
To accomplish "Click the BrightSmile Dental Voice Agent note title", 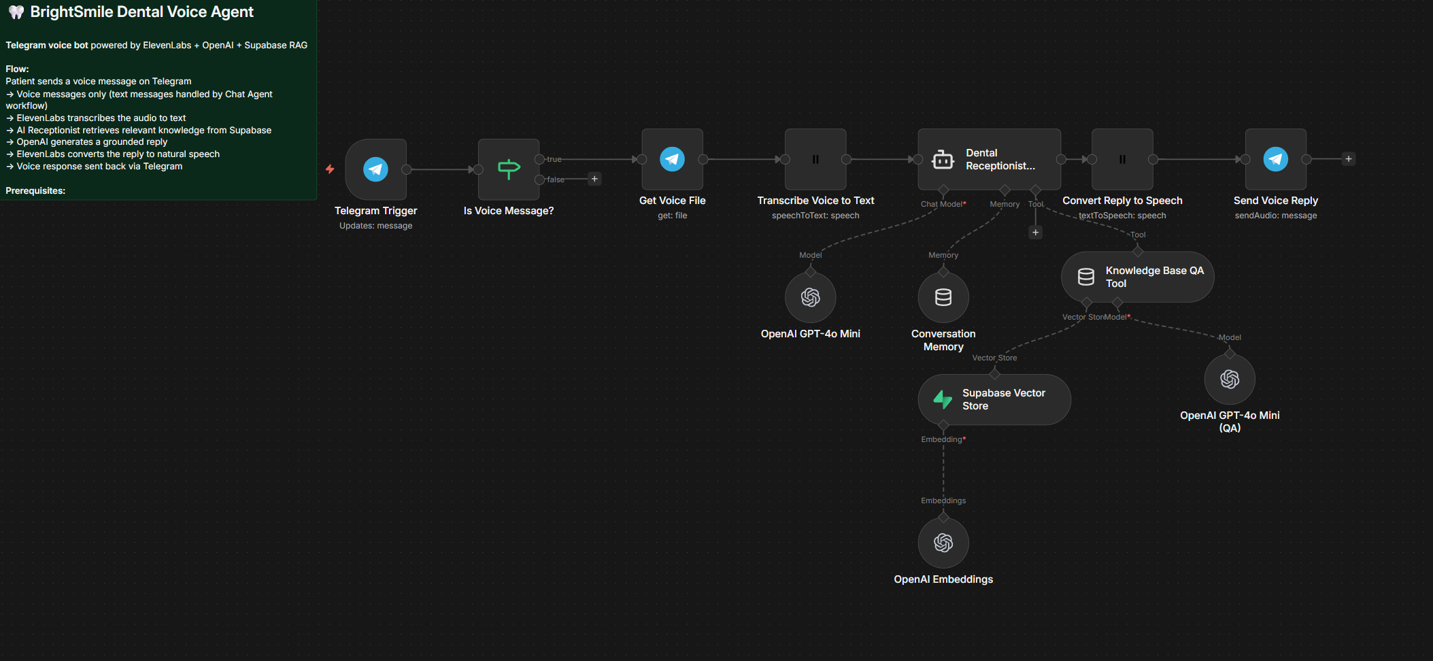I will [141, 12].
